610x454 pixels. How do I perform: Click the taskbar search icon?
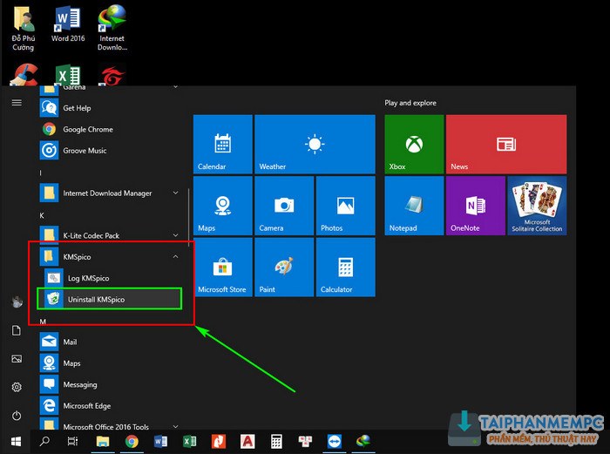tap(44, 442)
